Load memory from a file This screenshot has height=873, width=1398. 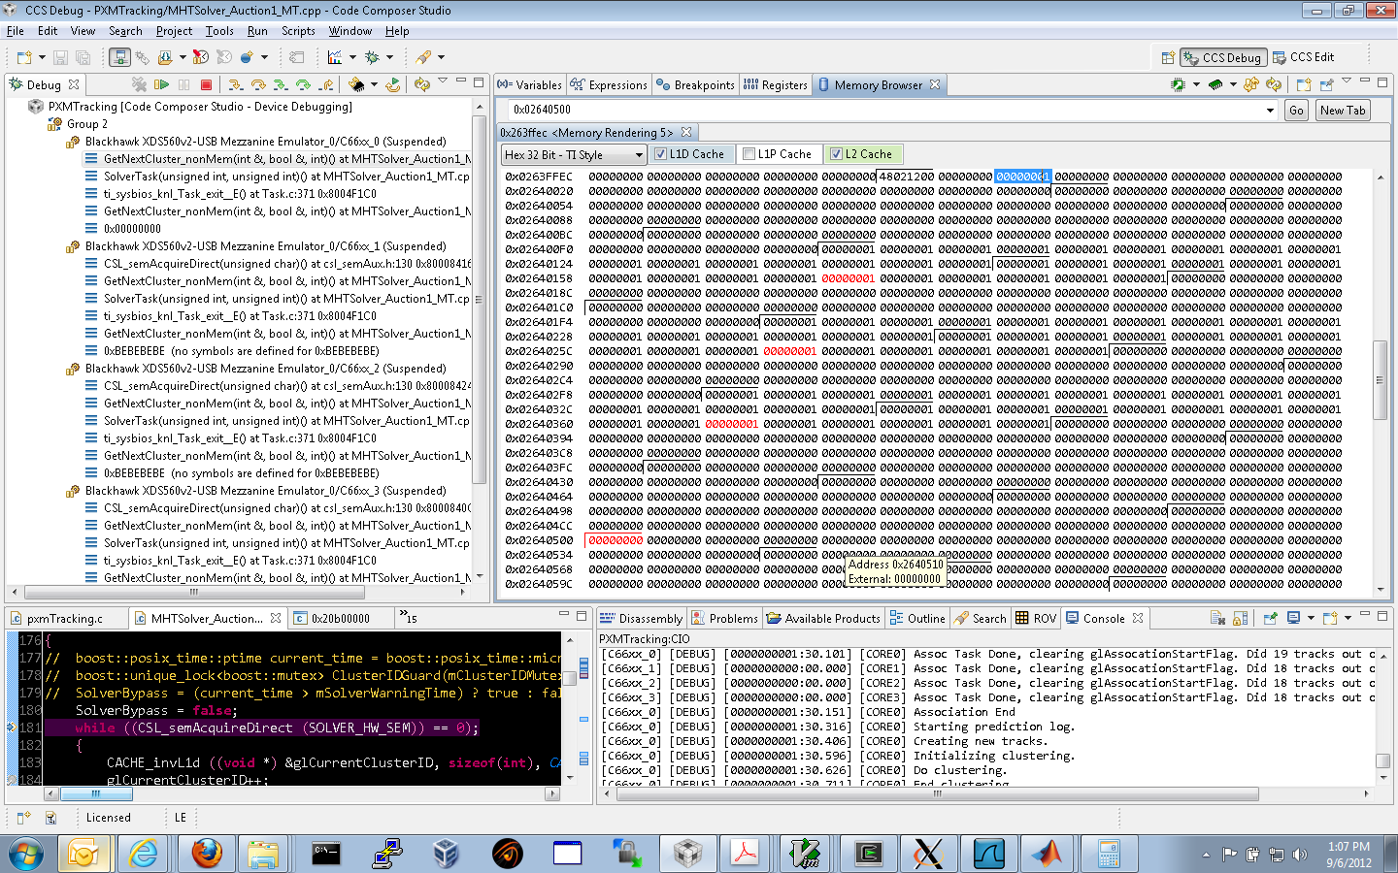[1215, 85]
